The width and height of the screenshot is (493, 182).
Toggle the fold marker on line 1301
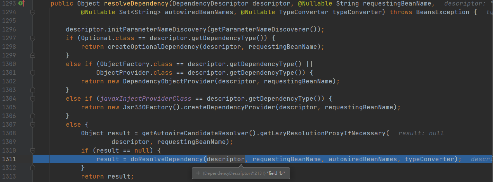point(33,73)
